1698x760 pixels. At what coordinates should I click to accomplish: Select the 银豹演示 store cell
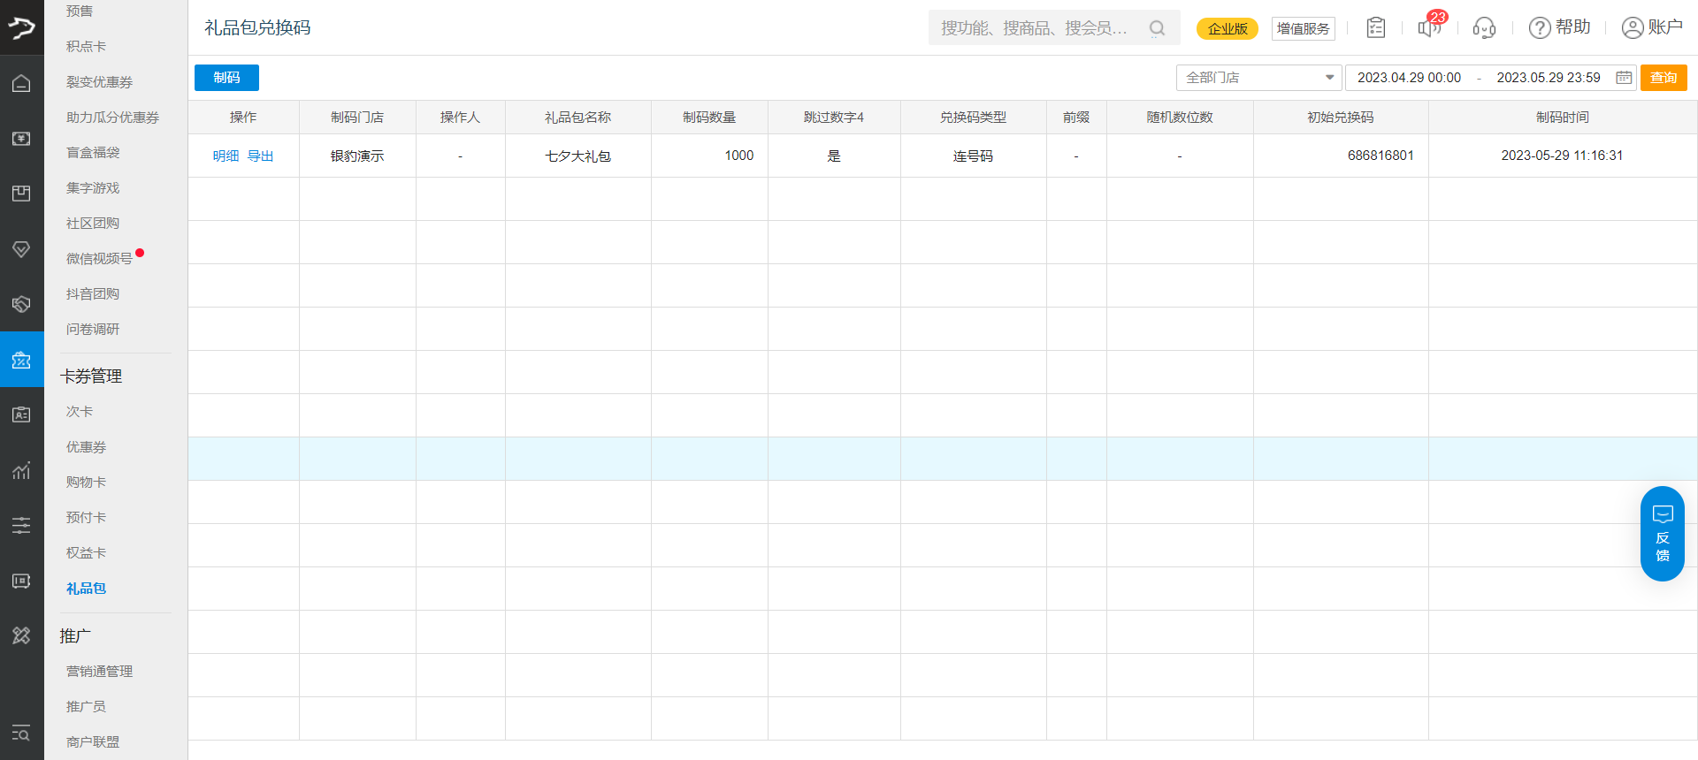(x=357, y=156)
